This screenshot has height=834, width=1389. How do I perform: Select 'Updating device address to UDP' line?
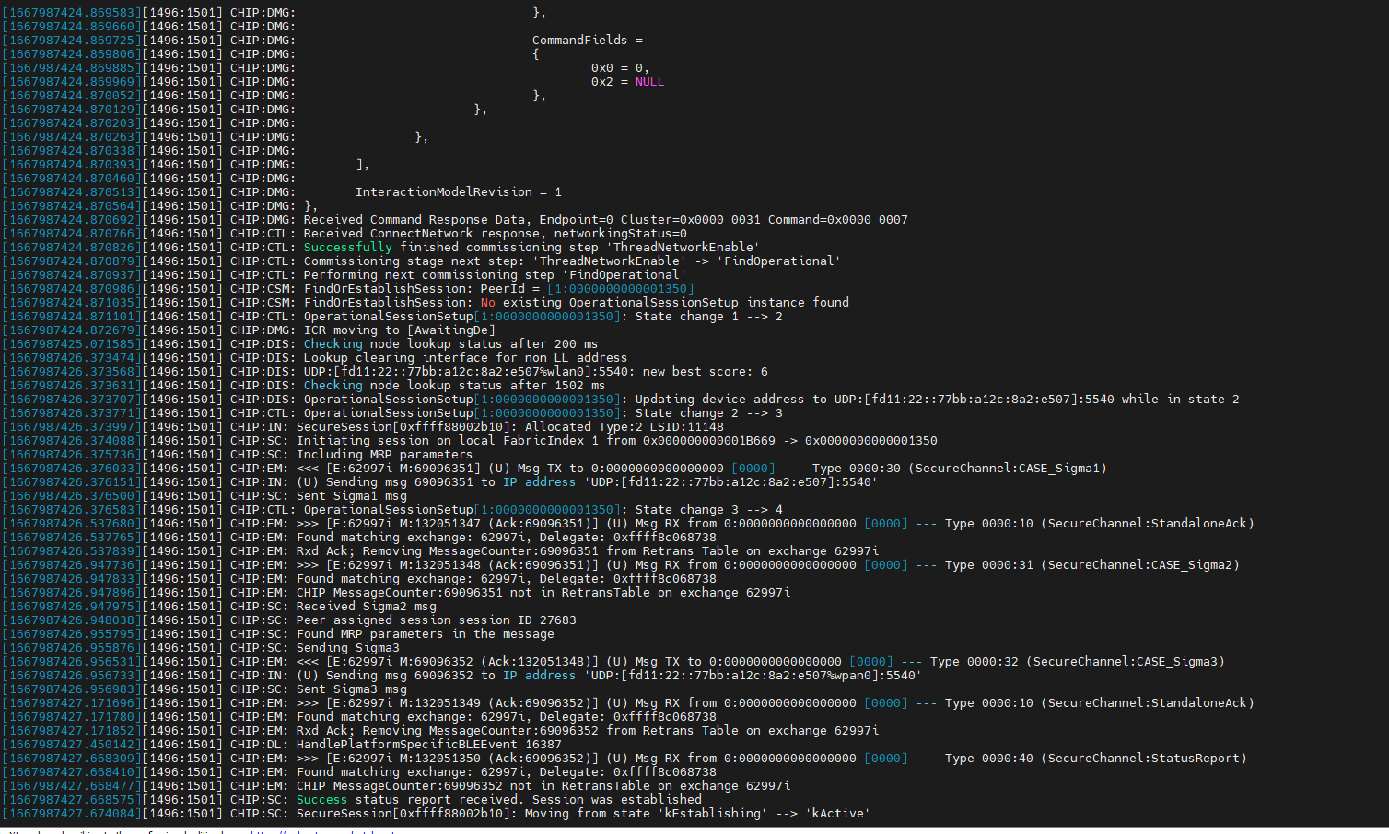point(772,400)
